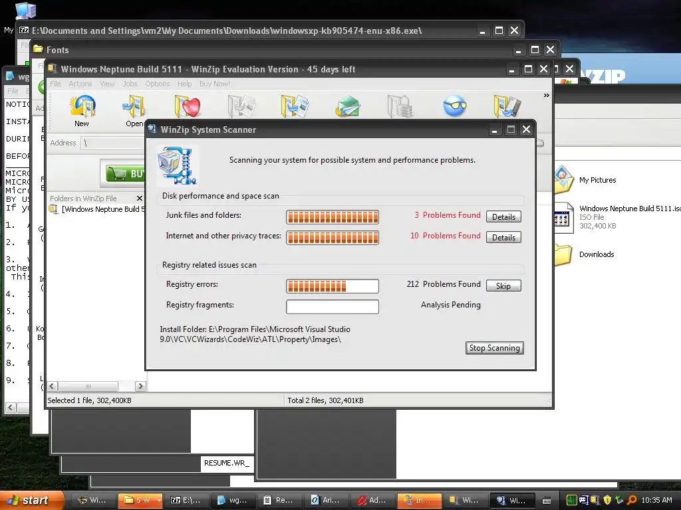Click the orange magnifier tray icon
This screenshot has width=681, height=510.
pos(632,500)
